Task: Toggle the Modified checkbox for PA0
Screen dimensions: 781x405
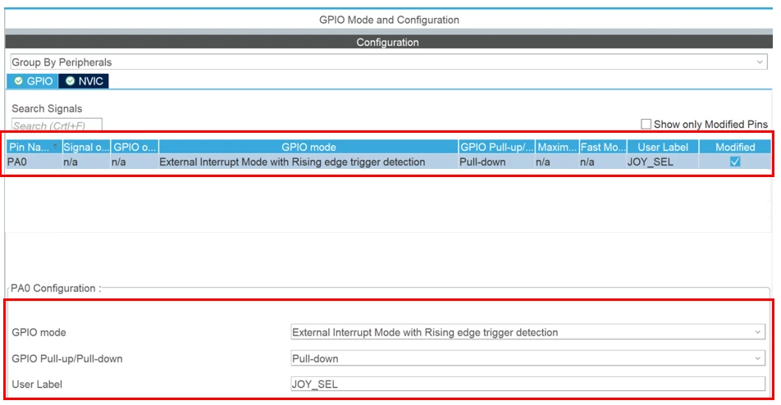Action: pos(735,162)
